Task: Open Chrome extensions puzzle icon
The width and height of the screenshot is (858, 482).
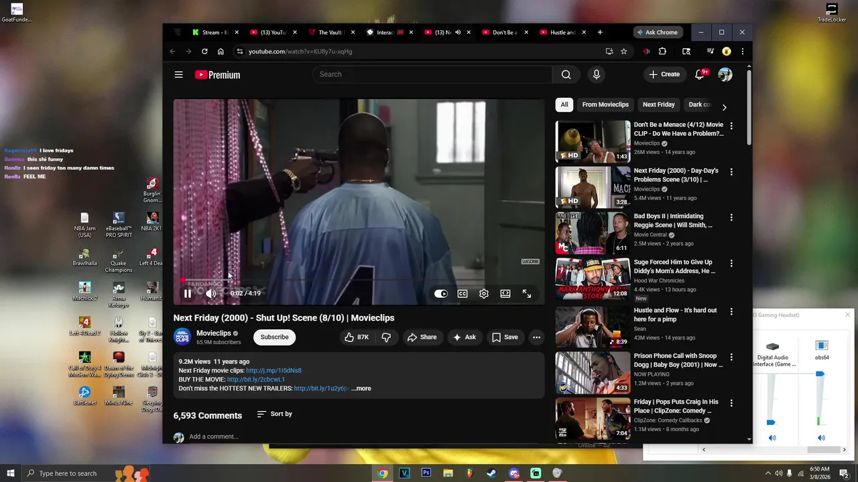Action: point(662,52)
